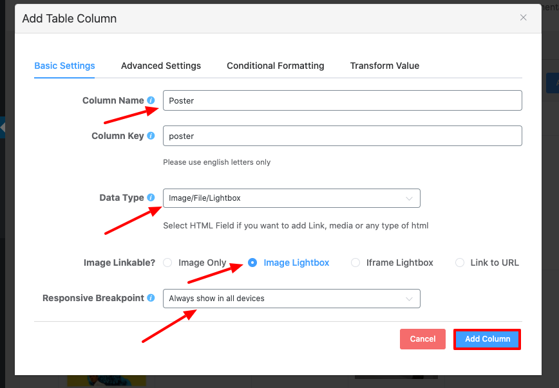Focus the Column Name input field
The image size is (559, 388).
pyautogui.click(x=341, y=100)
